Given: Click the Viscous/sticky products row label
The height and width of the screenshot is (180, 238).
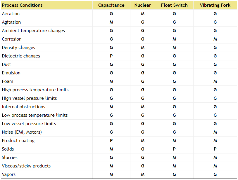Looking at the screenshot, I should click(26, 166).
